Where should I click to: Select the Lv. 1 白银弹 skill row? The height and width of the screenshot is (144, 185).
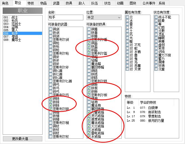(152, 108)
